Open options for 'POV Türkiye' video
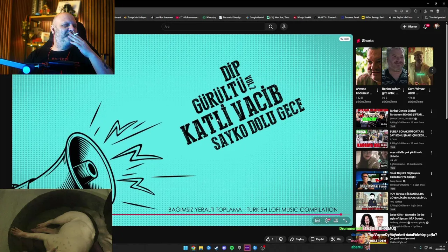448x252 pixels. coord(432,194)
